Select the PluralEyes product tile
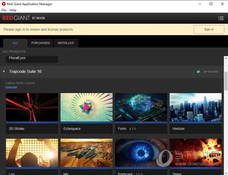 [x=32, y=59]
